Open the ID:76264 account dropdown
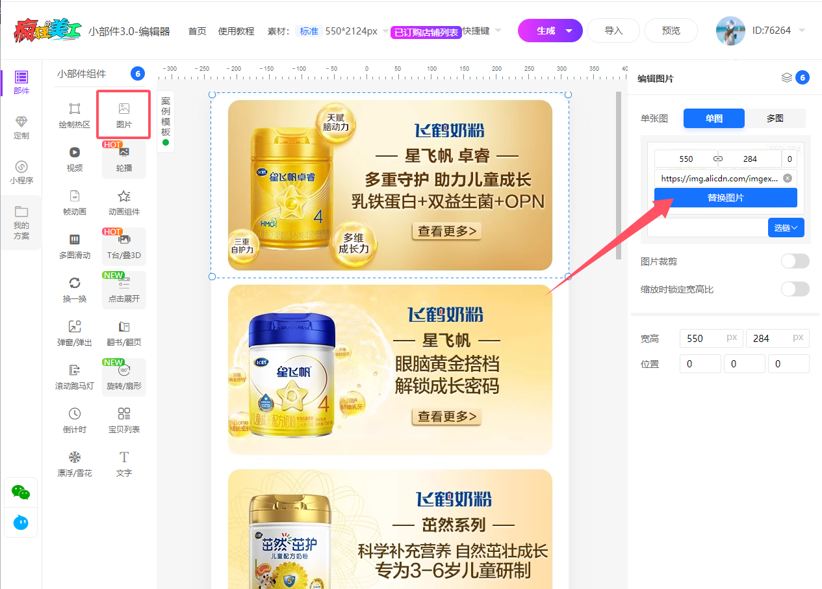The height and width of the screenshot is (589, 822). pos(778,31)
